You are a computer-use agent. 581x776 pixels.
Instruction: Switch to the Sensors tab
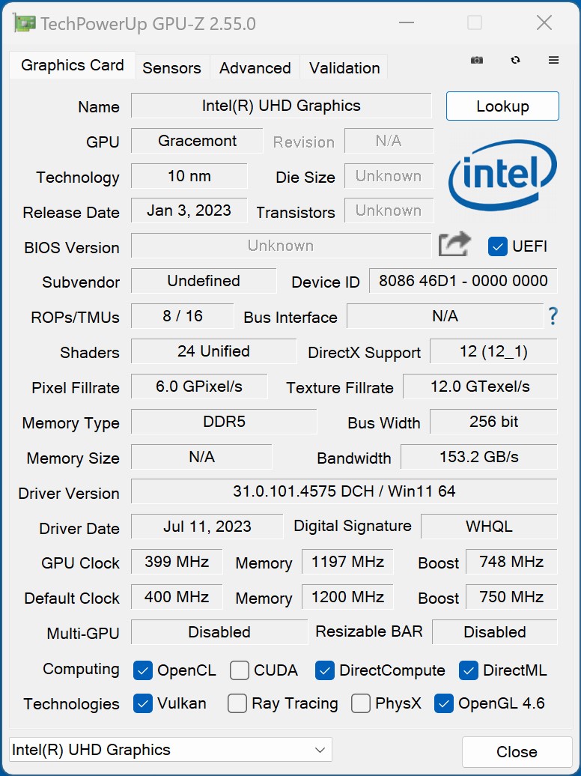tap(171, 67)
